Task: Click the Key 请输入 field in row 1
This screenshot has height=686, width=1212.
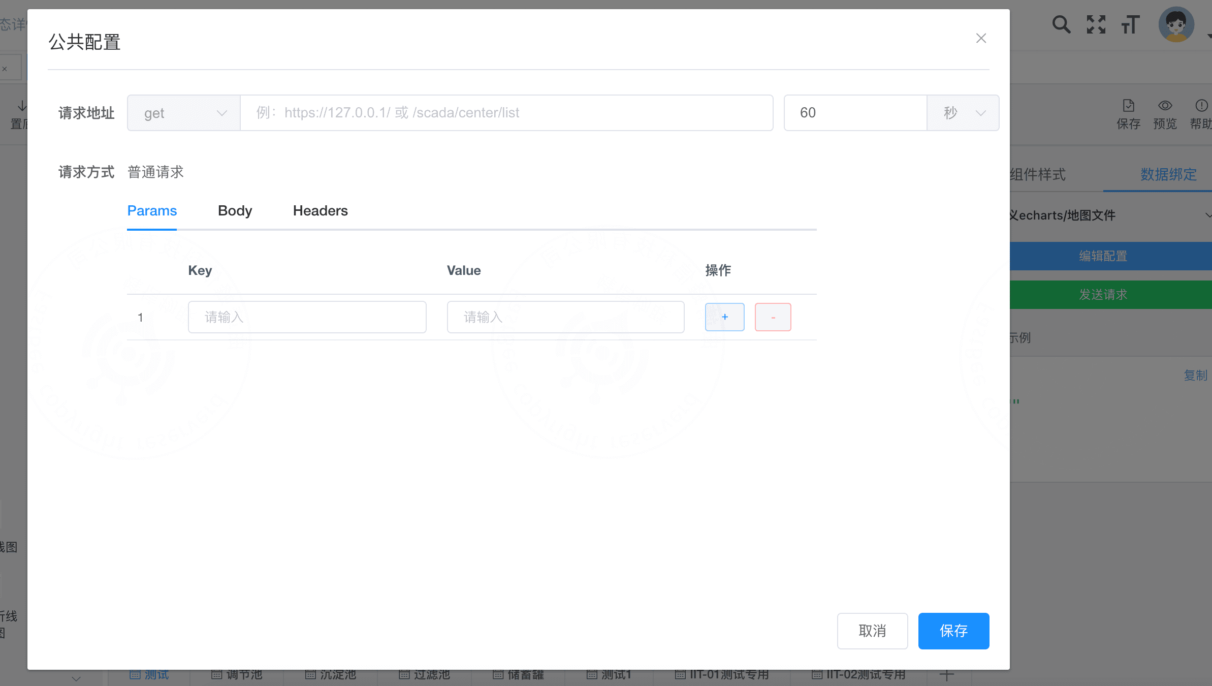Action: coord(307,317)
